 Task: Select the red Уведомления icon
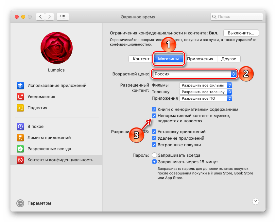(x=20, y=97)
